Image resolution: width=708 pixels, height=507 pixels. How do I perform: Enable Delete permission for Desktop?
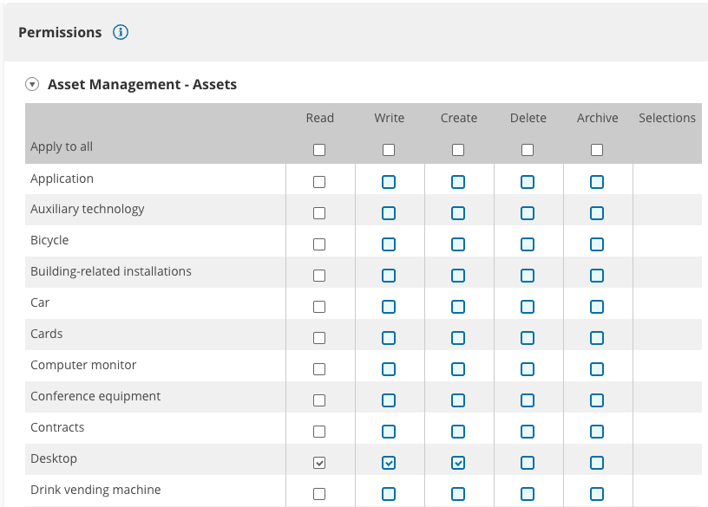[528, 463]
